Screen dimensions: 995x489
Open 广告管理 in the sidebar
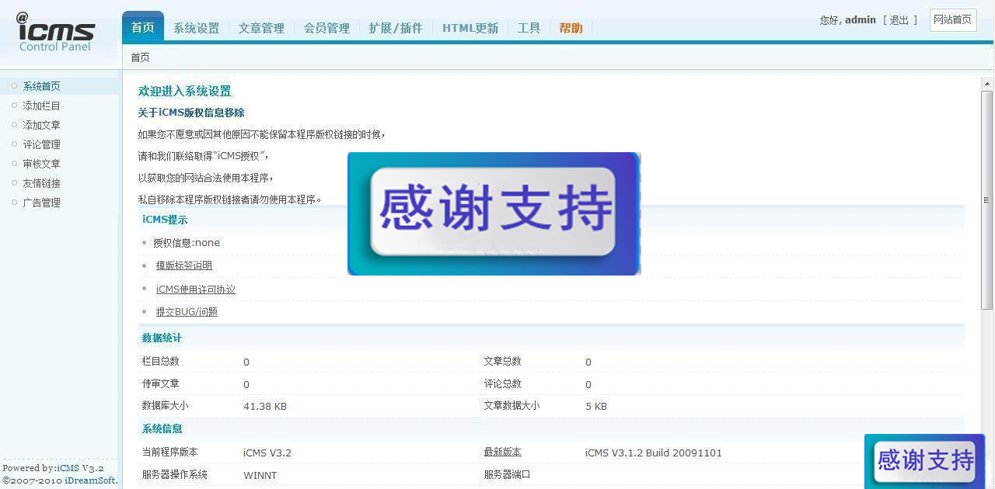[42, 203]
